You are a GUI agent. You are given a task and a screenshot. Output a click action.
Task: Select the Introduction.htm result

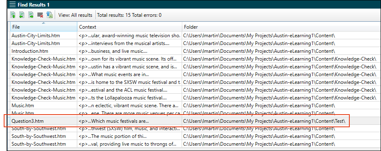pos(30,51)
